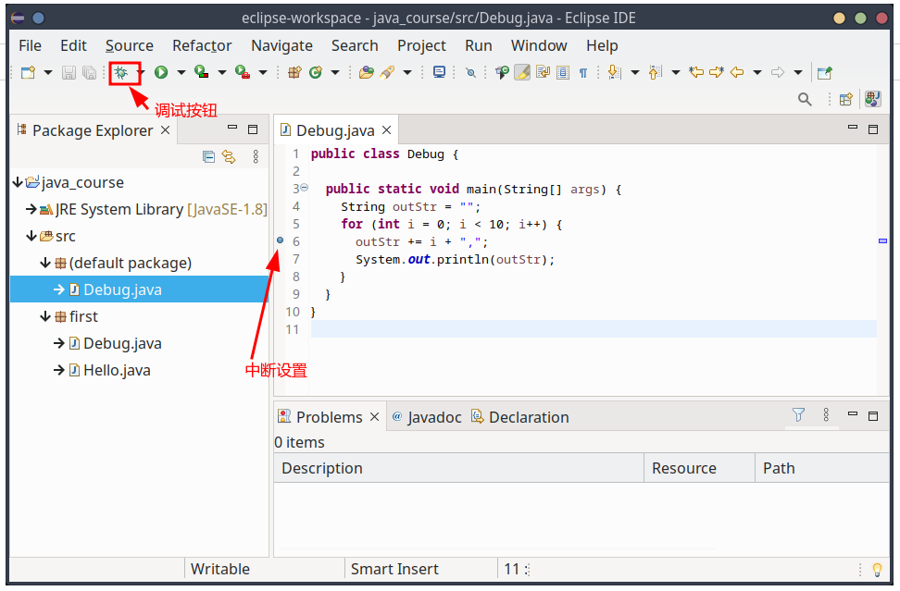Close the Debug.java editor tab
900x591 pixels.
coord(387,130)
